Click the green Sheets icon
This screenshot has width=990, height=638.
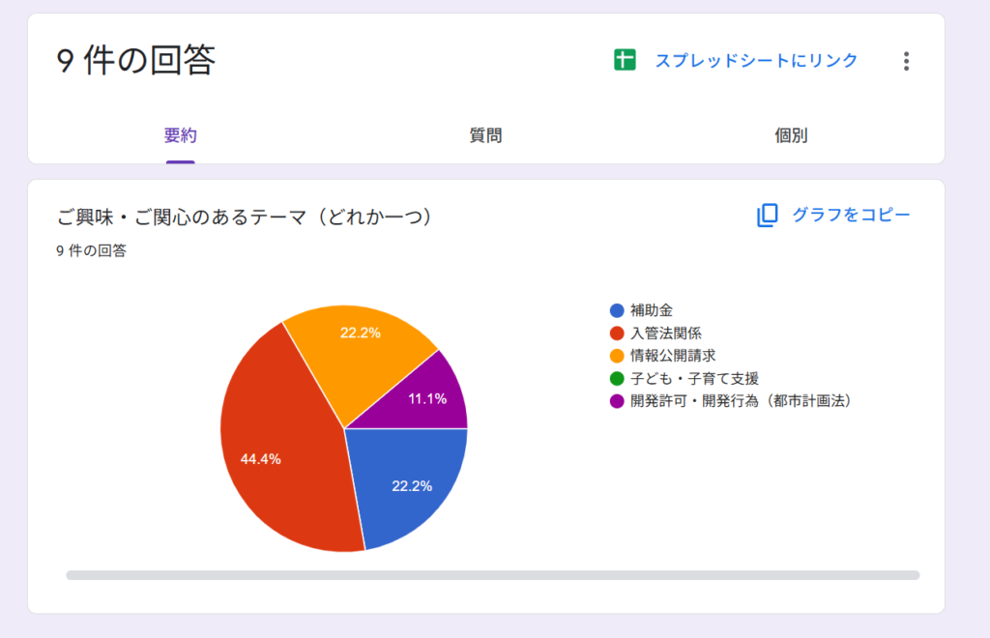(x=625, y=60)
